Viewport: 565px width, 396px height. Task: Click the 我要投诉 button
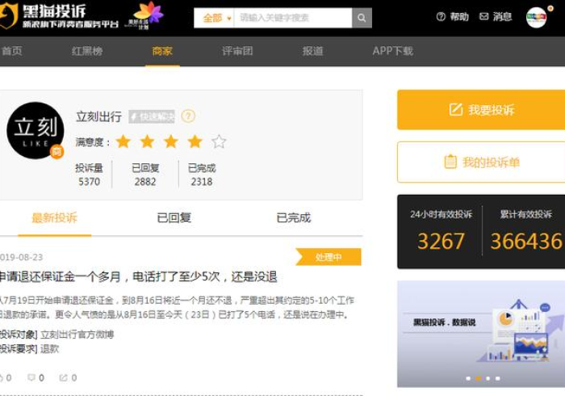click(481, 110)
